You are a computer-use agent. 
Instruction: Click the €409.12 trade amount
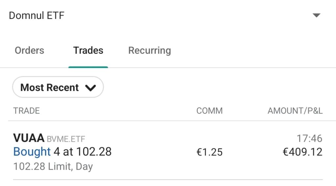(x=302, y=152)
